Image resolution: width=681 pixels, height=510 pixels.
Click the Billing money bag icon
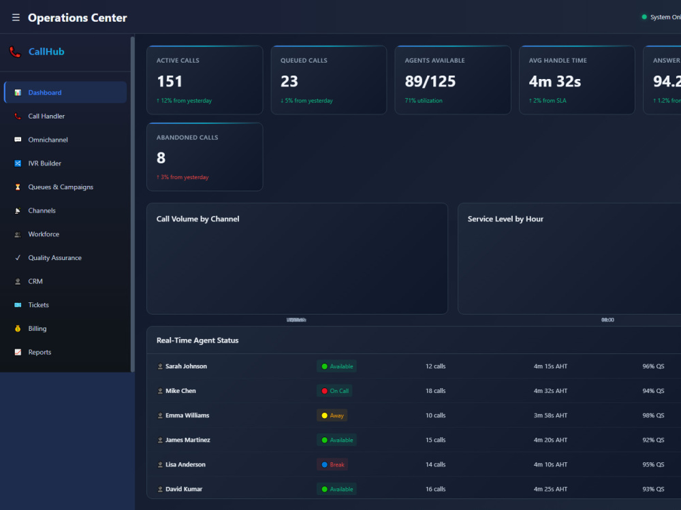18,328
